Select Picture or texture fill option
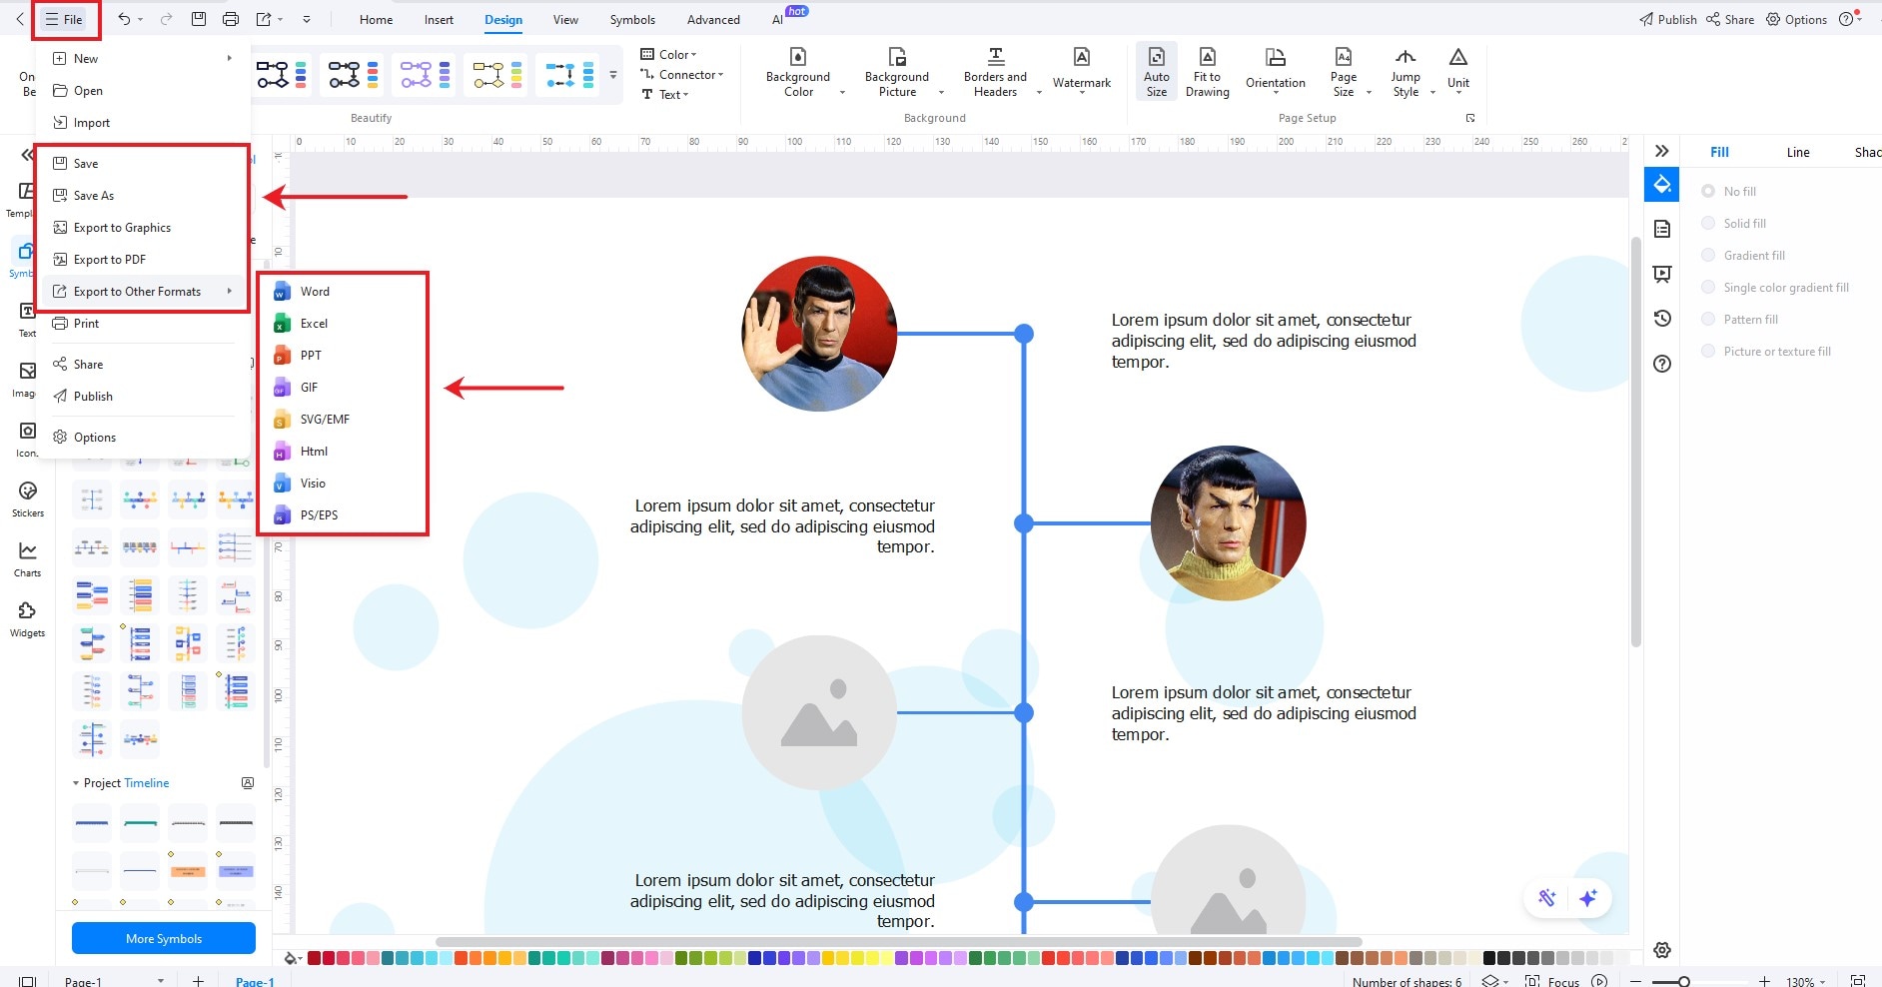 [x=1766, y=351]
